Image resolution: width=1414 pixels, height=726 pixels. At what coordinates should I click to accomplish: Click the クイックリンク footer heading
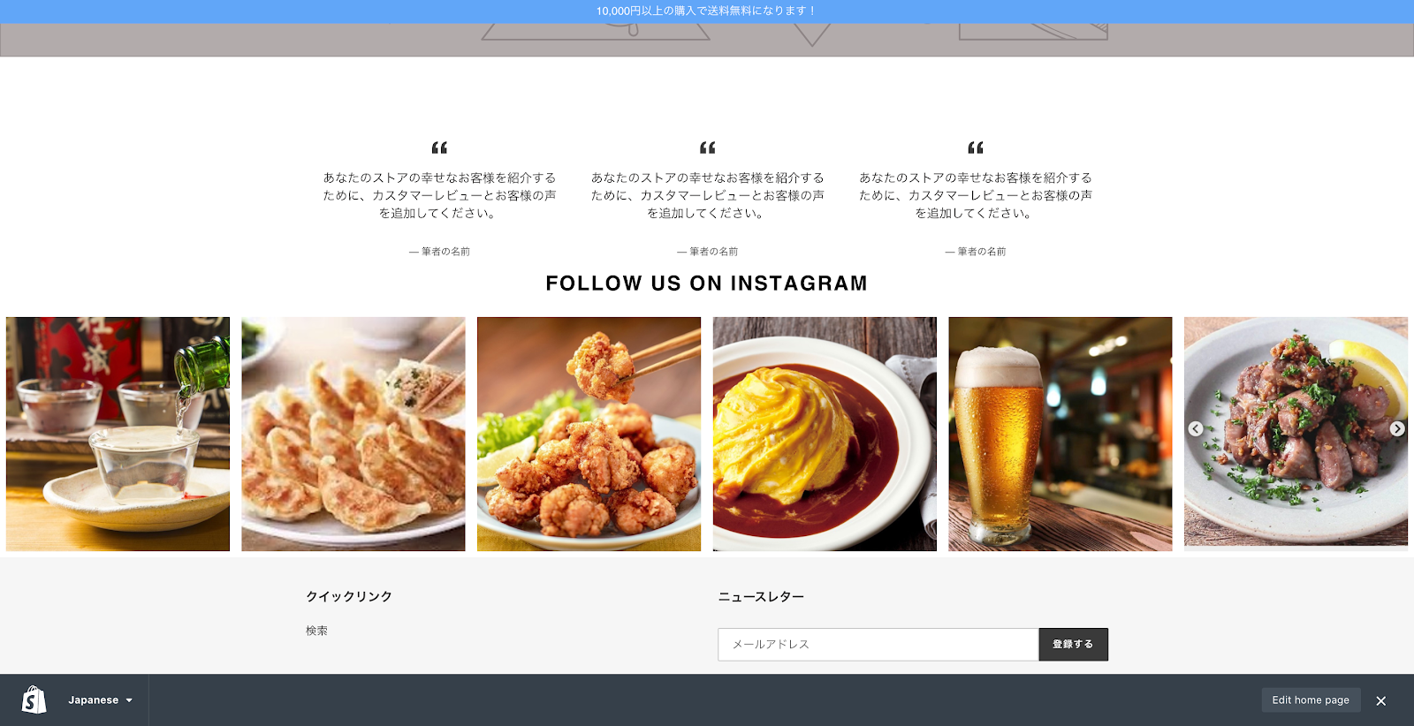[x=349, y=597]
